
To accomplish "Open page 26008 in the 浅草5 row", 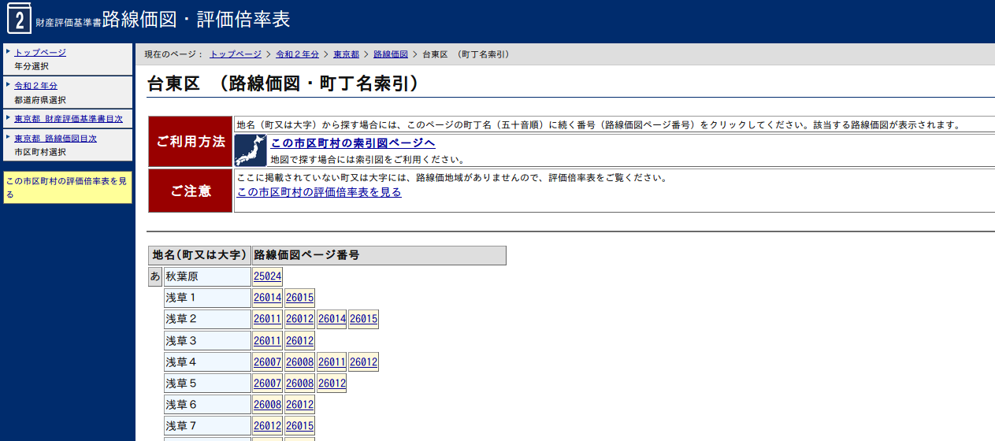I will coord(299,383).
